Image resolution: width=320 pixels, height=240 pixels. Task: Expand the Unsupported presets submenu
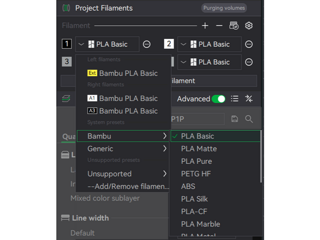point(123,174)
